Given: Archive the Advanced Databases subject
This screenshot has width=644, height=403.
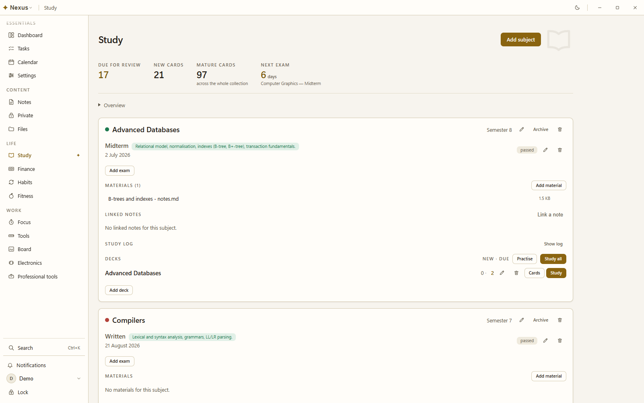Looking at the screenshot, I should [541, 129].
